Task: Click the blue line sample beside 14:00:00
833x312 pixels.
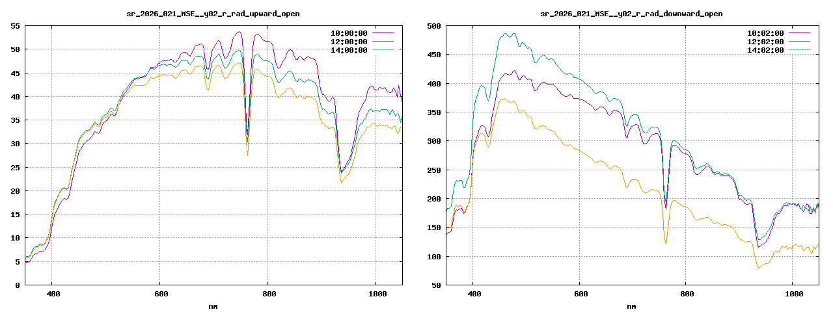Action: 382,50
